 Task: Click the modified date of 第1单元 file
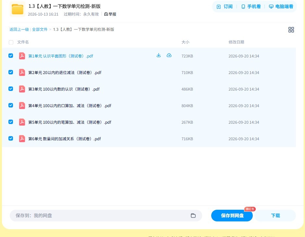point(244,56)
